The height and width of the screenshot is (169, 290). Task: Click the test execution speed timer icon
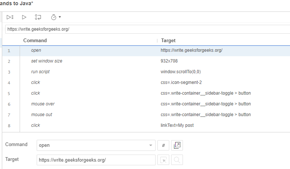[54, 17]
